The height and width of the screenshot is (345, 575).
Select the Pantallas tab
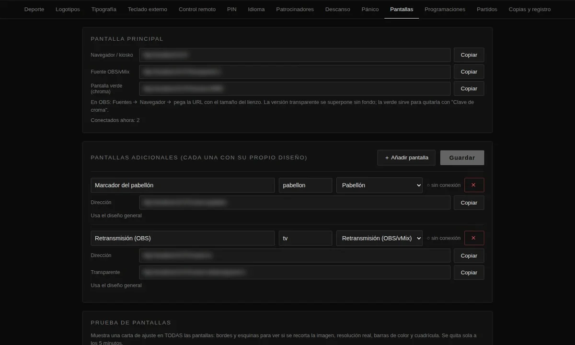(x=402, y=9)
